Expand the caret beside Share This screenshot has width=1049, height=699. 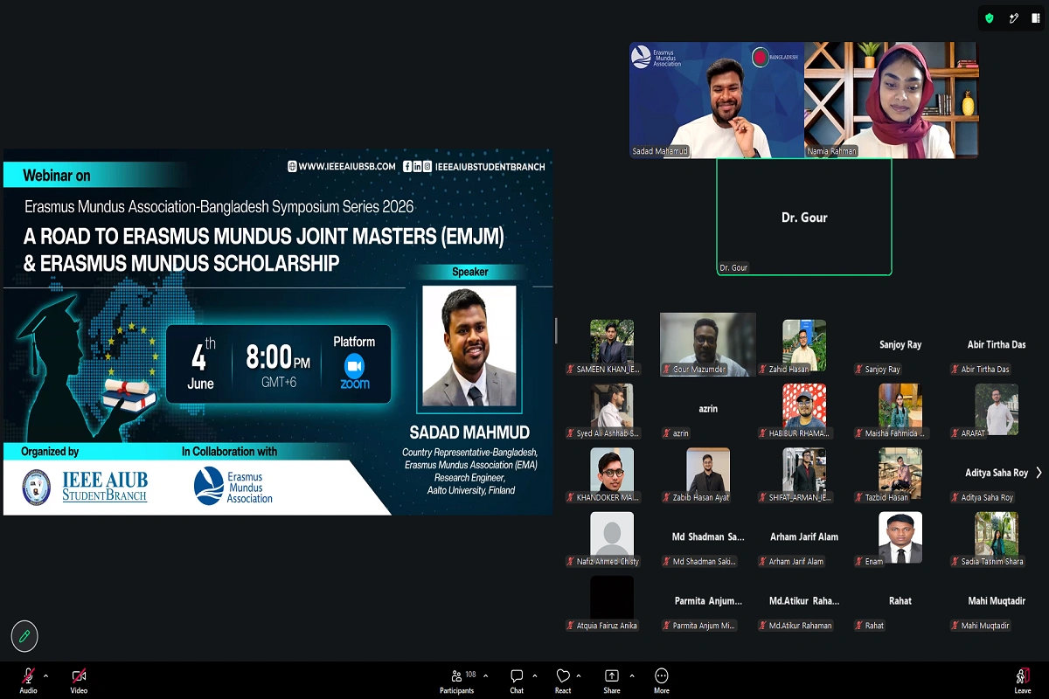(632, 675)
